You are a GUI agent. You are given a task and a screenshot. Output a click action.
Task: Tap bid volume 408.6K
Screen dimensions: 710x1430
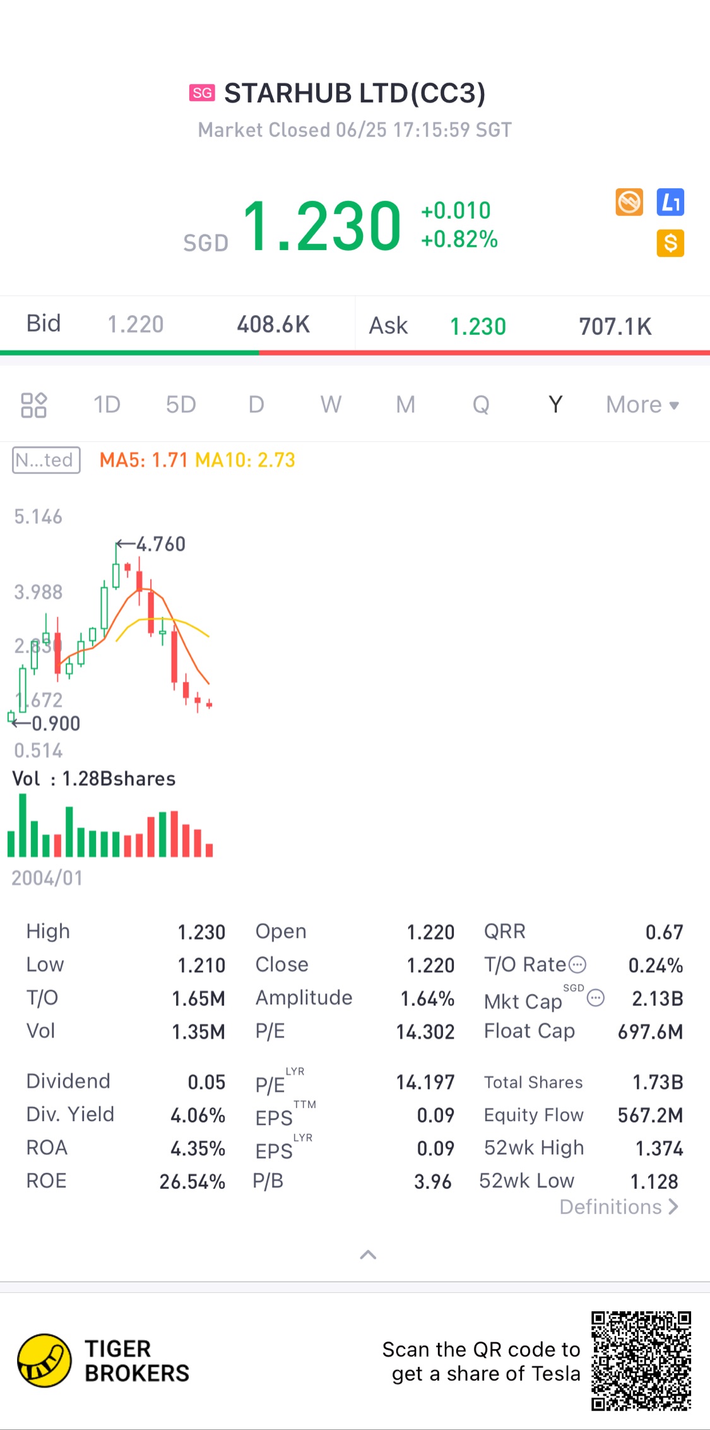point(273,324)
